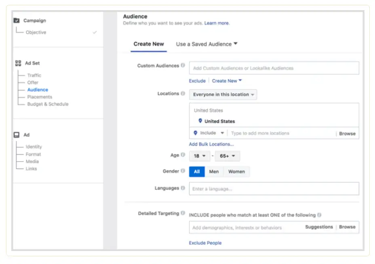Select Placements in the Ad Set menu
Image resolution: width=375 pixels, height=264 pixels.
tap(40, 97)
